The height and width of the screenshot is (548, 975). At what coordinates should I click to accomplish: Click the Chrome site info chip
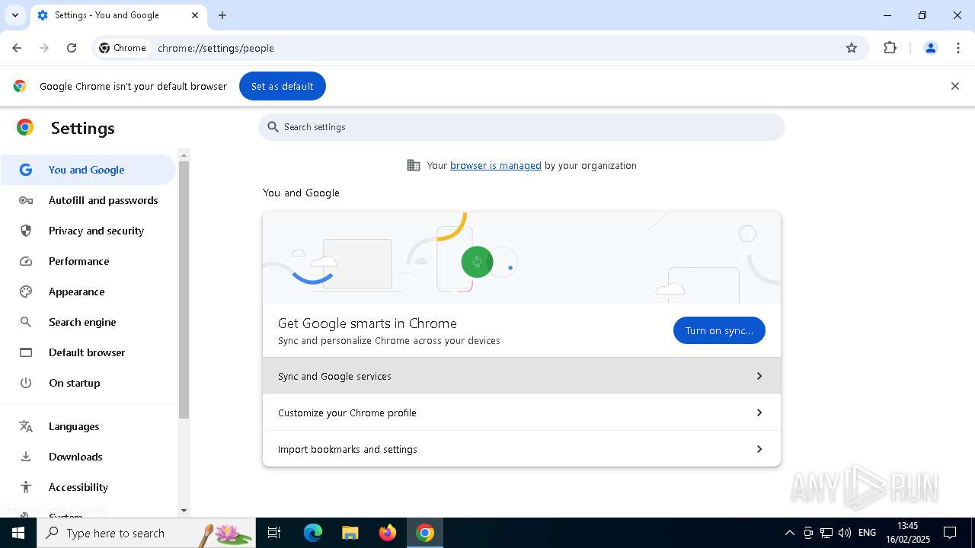(123, 48)
